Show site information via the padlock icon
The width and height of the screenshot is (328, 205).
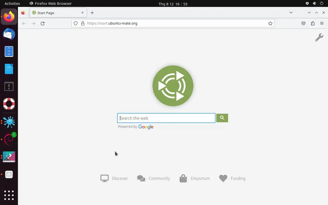click(x=83, y=23)
